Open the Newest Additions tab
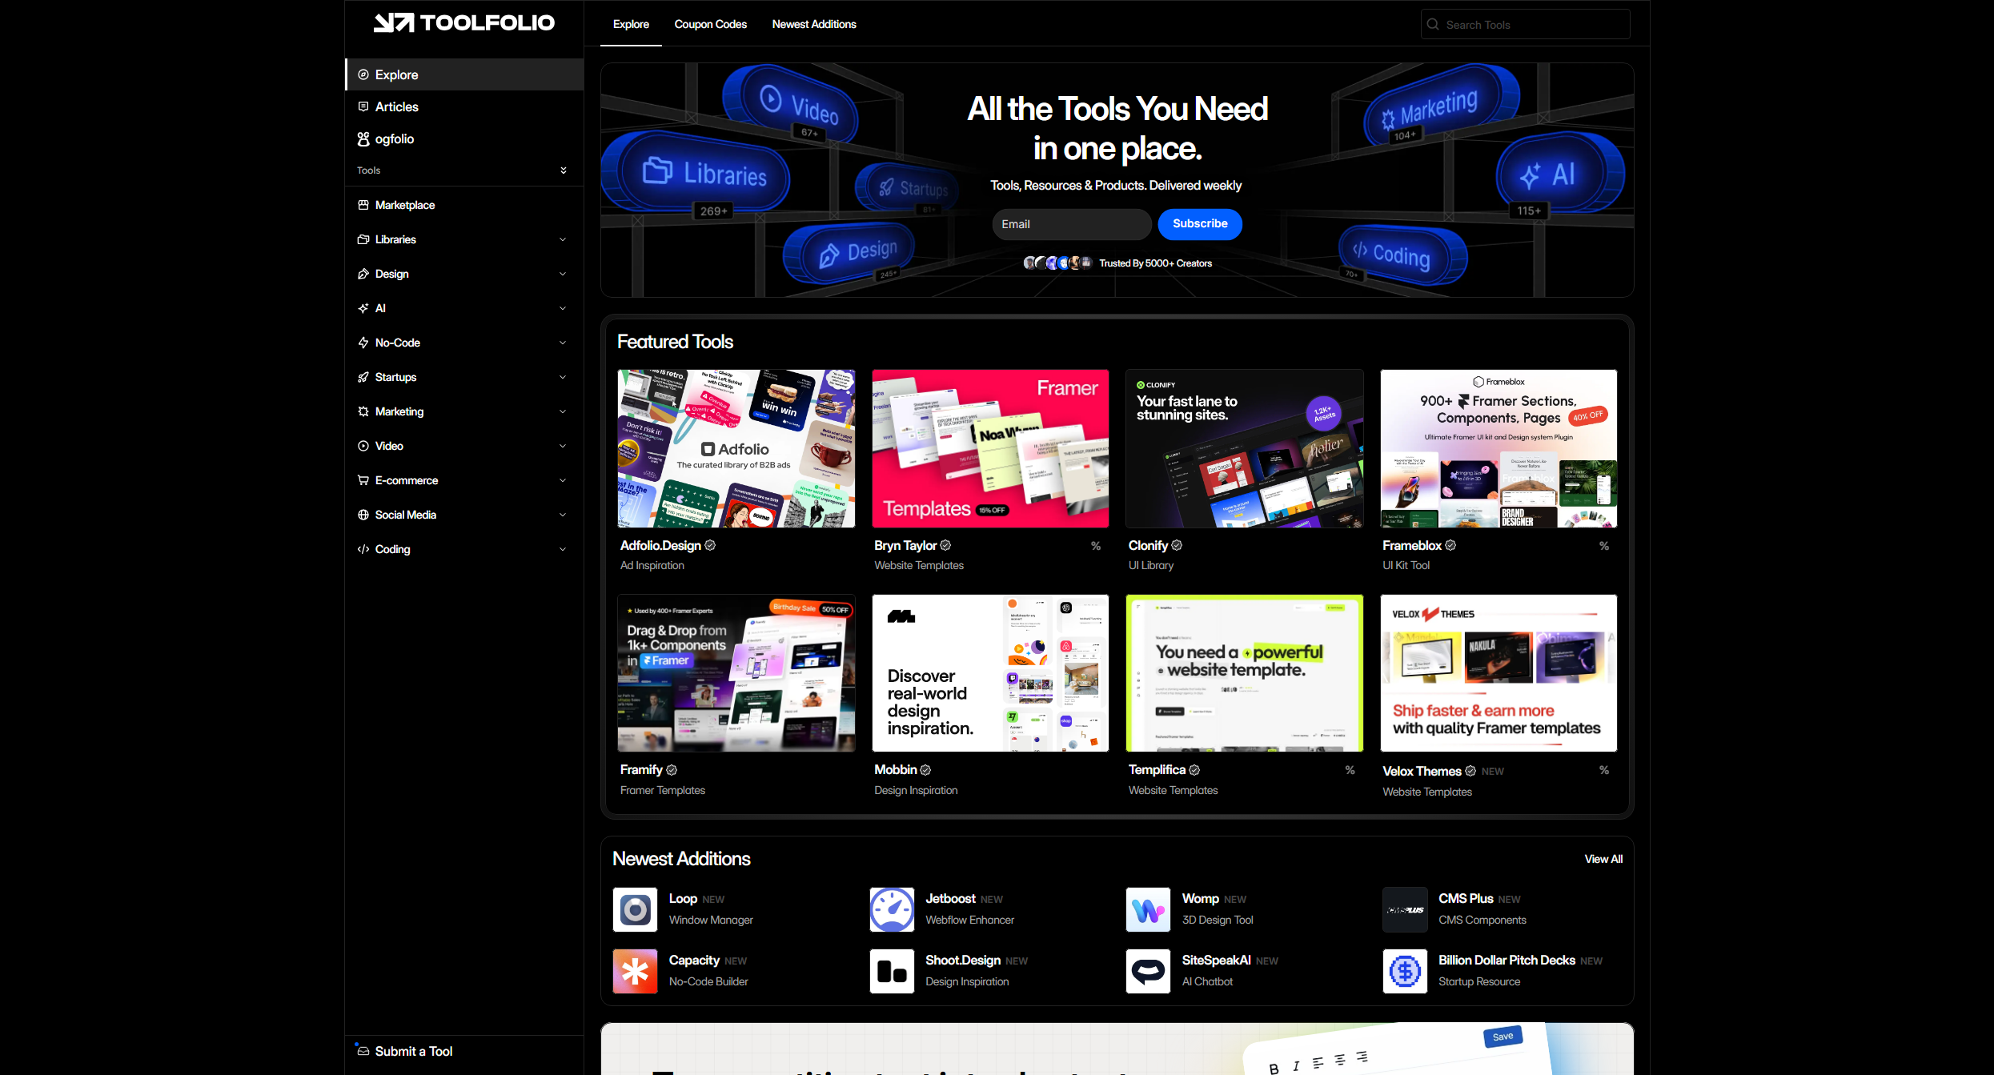The width and height of the screenshot is (1994, 1075). pyautogui.click(x=814, y=24)
